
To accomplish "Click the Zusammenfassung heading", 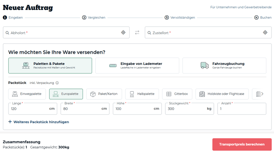I will click(x=22, y=142).
